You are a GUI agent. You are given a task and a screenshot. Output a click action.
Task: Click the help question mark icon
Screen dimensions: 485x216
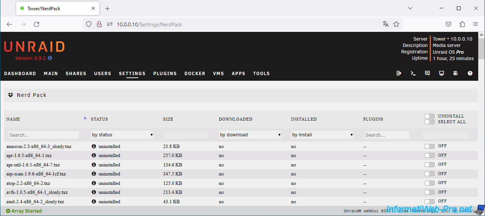470,73
